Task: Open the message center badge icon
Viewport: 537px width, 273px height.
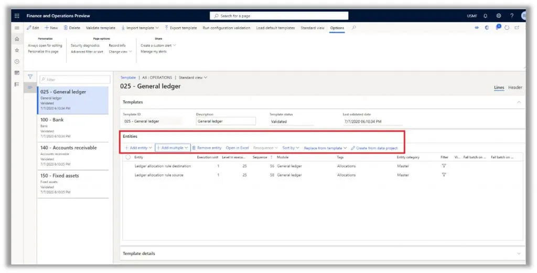Action: tap(498, 27)
